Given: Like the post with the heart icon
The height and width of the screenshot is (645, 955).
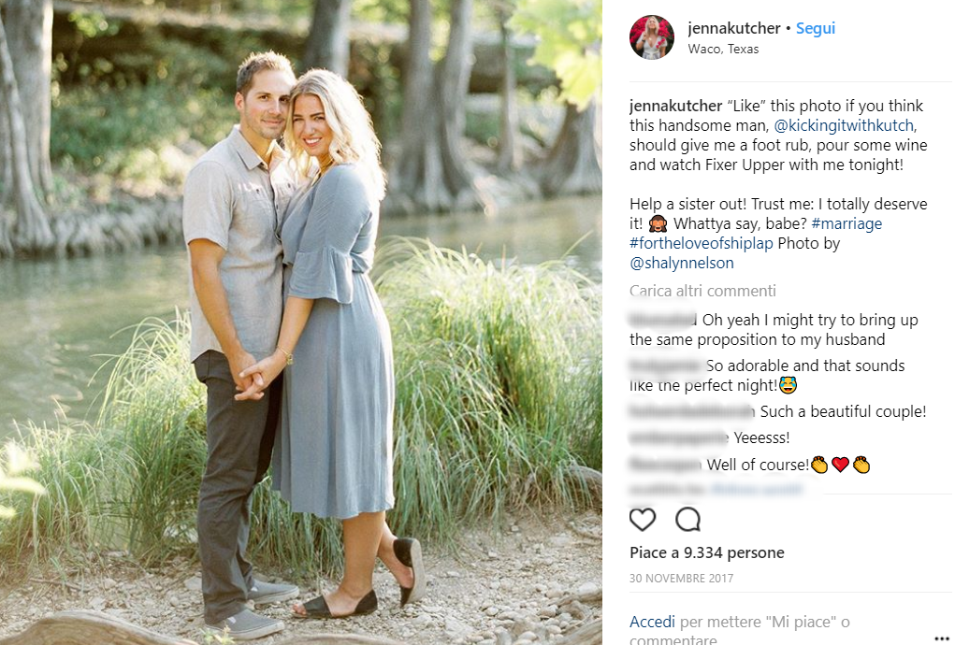Looking at the screenshot, I should (642, 520).
